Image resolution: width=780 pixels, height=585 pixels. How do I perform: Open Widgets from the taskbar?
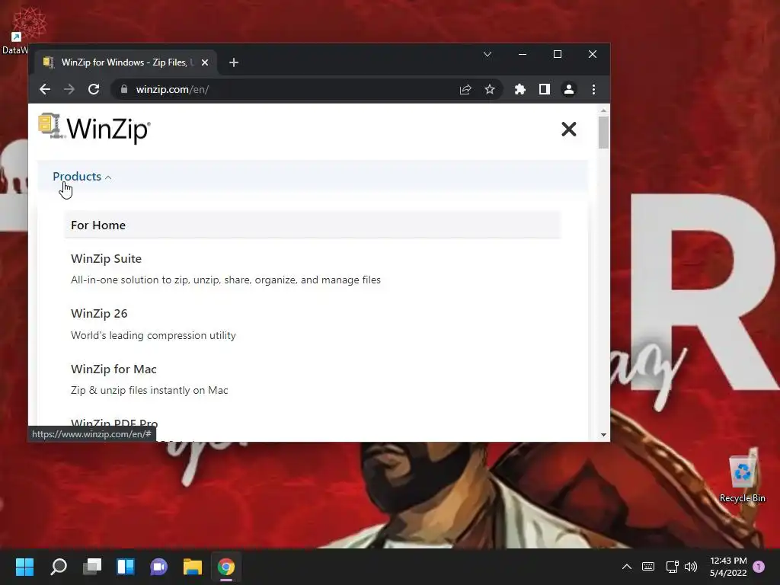click(x=126, y=567)
